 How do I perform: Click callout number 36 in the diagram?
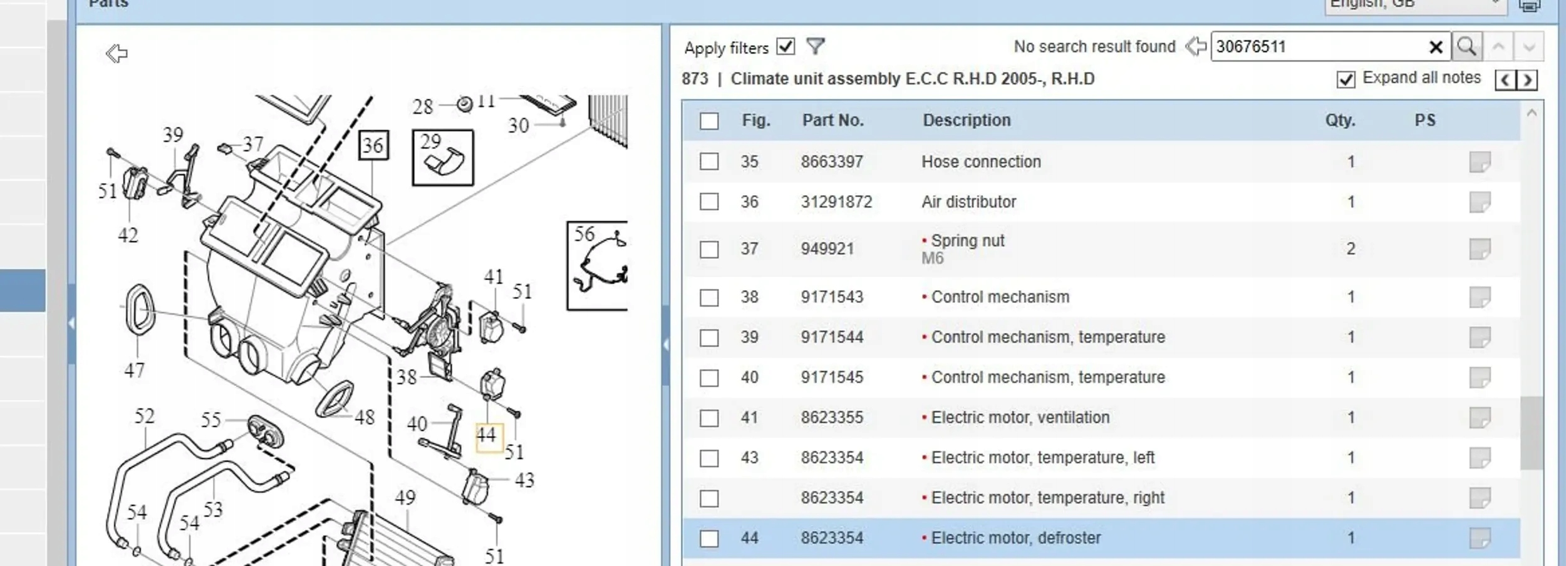[373, 146]
